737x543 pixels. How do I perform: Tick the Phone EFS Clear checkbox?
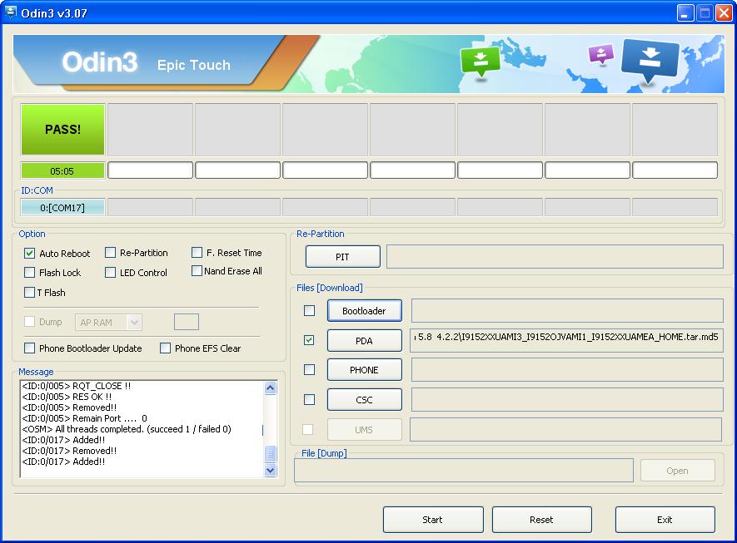(x=166, y=348)
